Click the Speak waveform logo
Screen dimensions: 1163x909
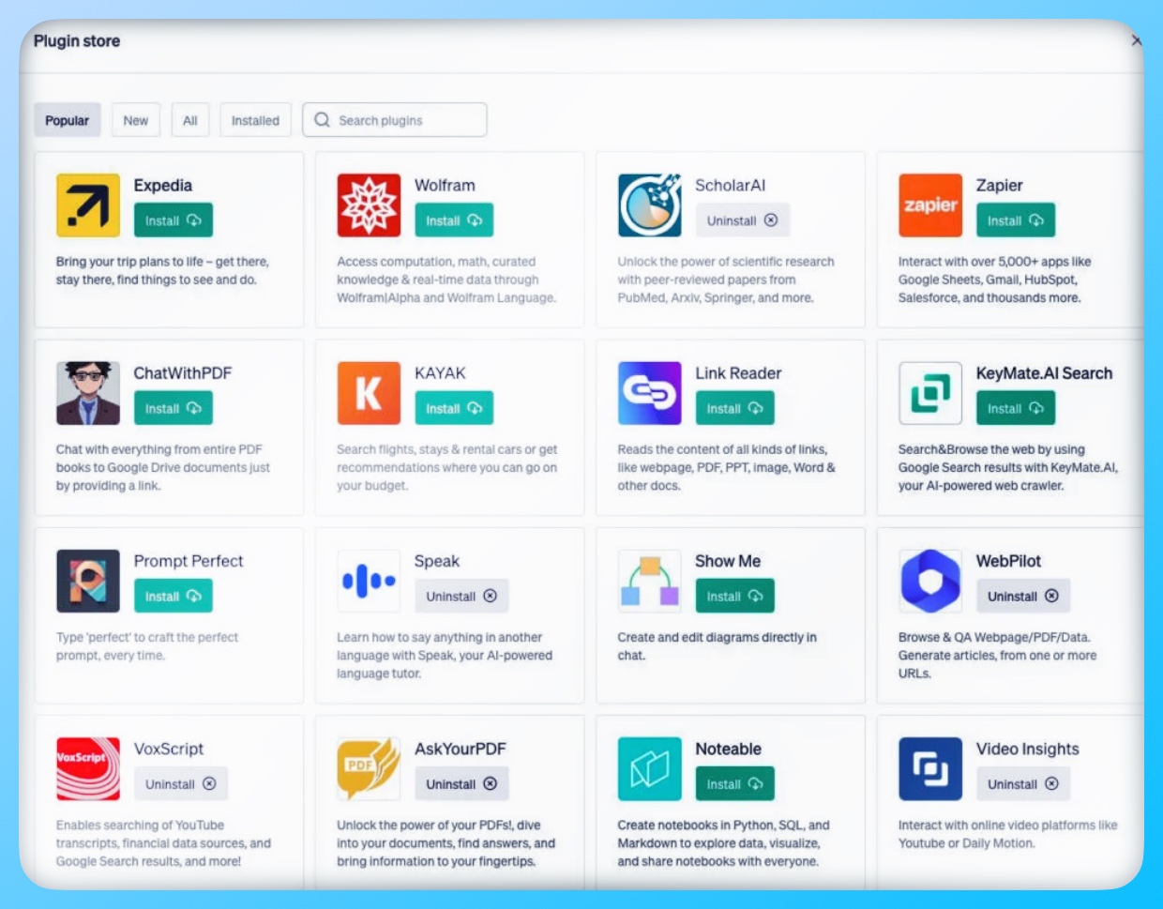coord(369,581)
